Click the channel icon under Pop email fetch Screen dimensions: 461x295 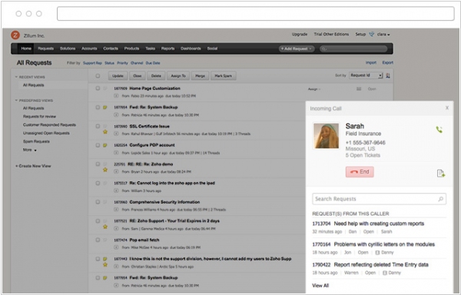116,247
